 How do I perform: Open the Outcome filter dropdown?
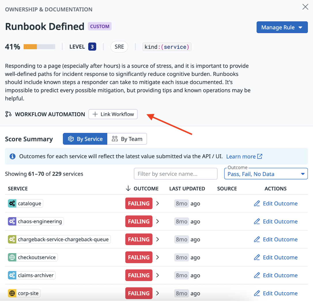tap(266, 174)
